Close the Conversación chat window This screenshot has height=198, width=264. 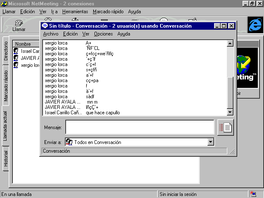[x=231, y=26]
